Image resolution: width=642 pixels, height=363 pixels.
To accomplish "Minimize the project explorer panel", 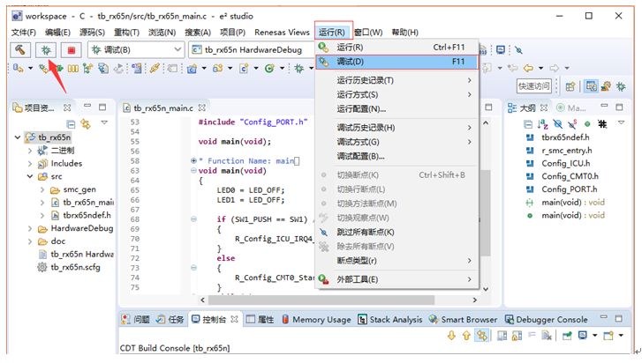I will 87,107.
